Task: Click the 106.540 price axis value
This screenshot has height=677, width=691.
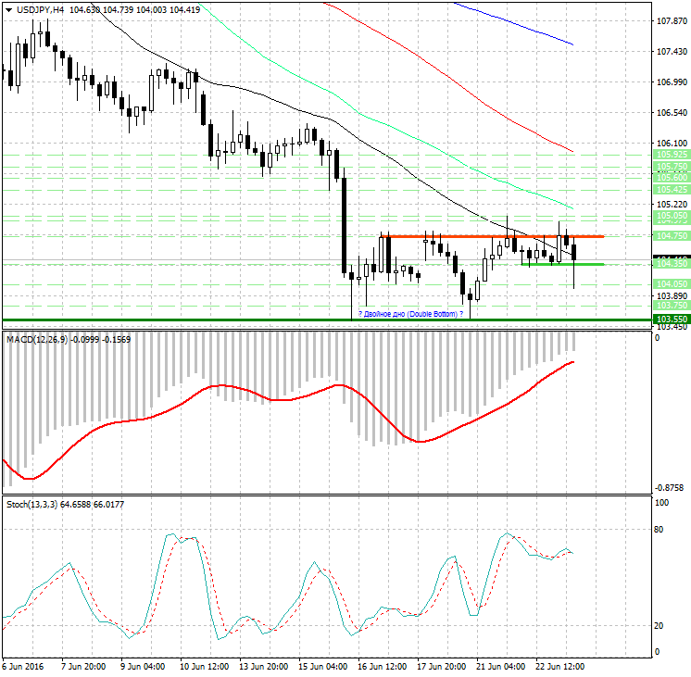Action: point(672,113)
